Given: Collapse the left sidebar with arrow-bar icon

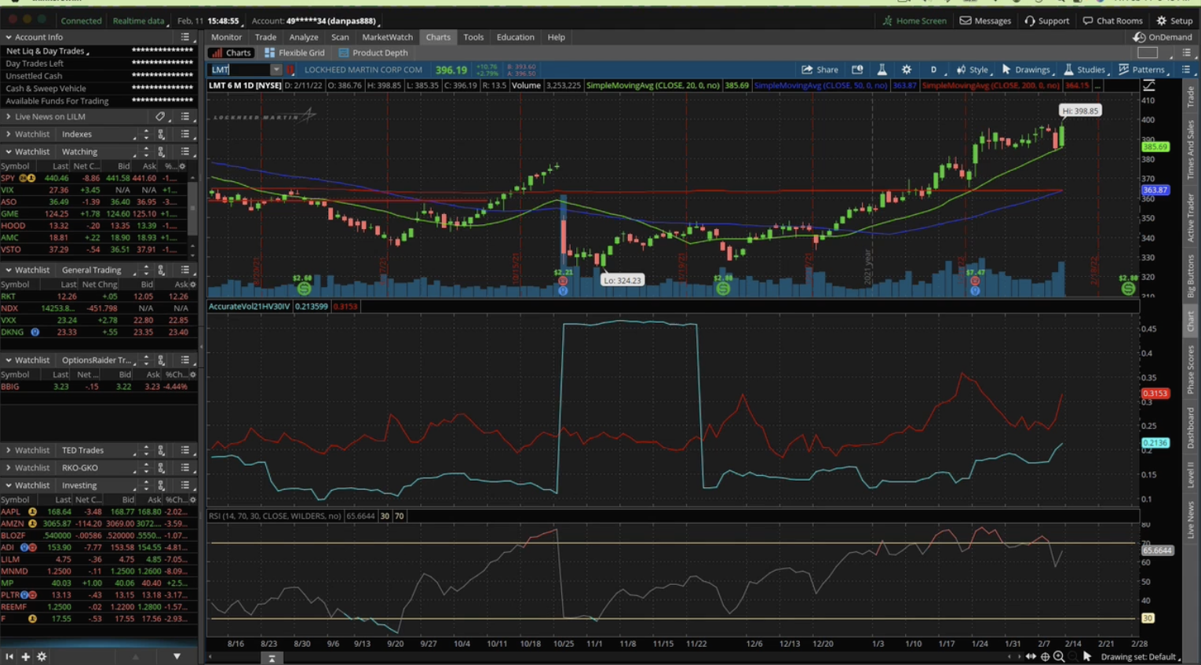Looking at the screenshot, I should (x=9, y=656).
